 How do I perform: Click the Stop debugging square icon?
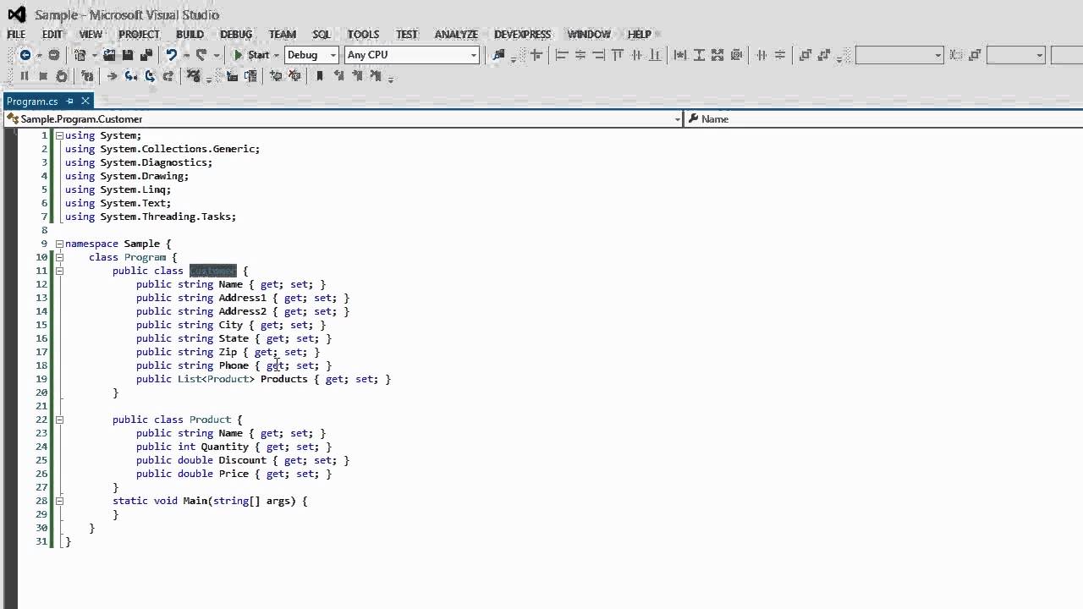(x=43, y=76)
